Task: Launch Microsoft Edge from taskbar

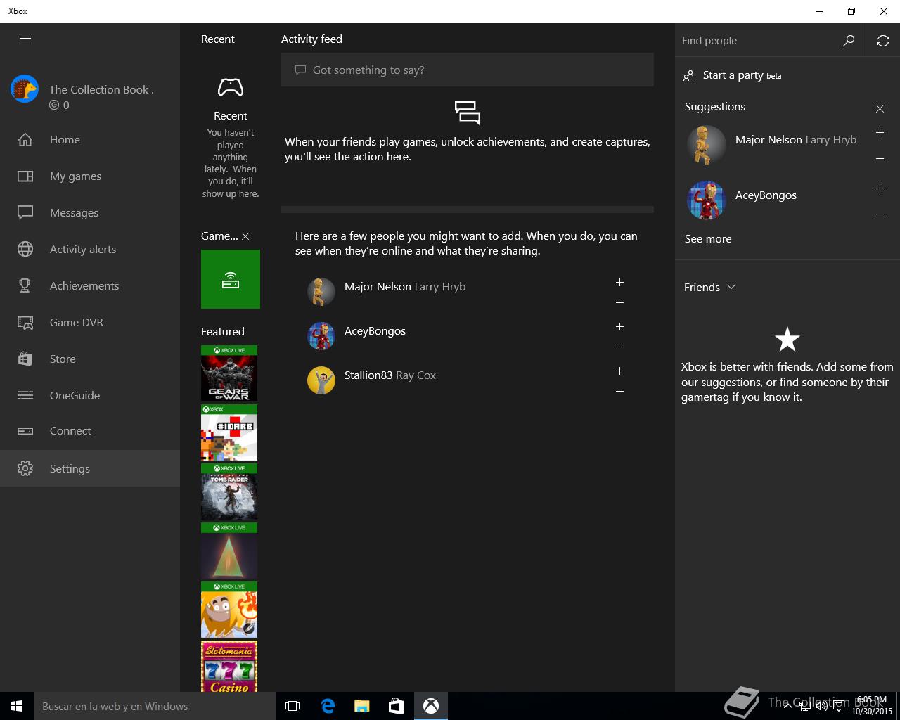Action: point(328,706)
